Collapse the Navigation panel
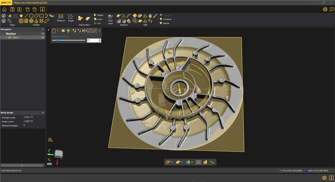 pos(43,29)
